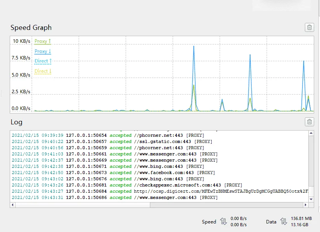320x232 pixels.
Task: Click the 13.16 GB data value
Action: (299, 225)
